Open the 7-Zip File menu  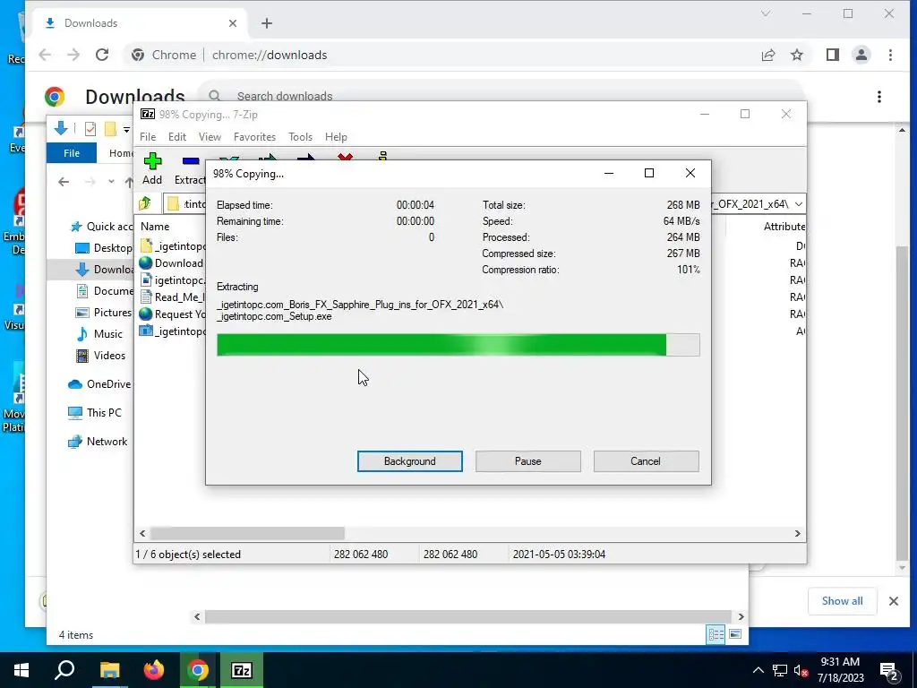point(148,137)
